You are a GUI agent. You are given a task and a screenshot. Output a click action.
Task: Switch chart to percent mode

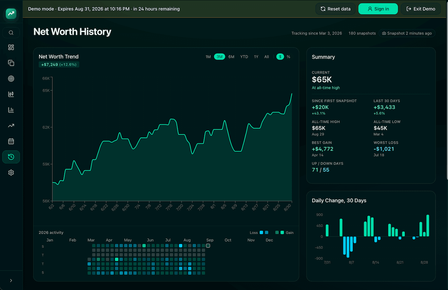click(x=289, y=57)
